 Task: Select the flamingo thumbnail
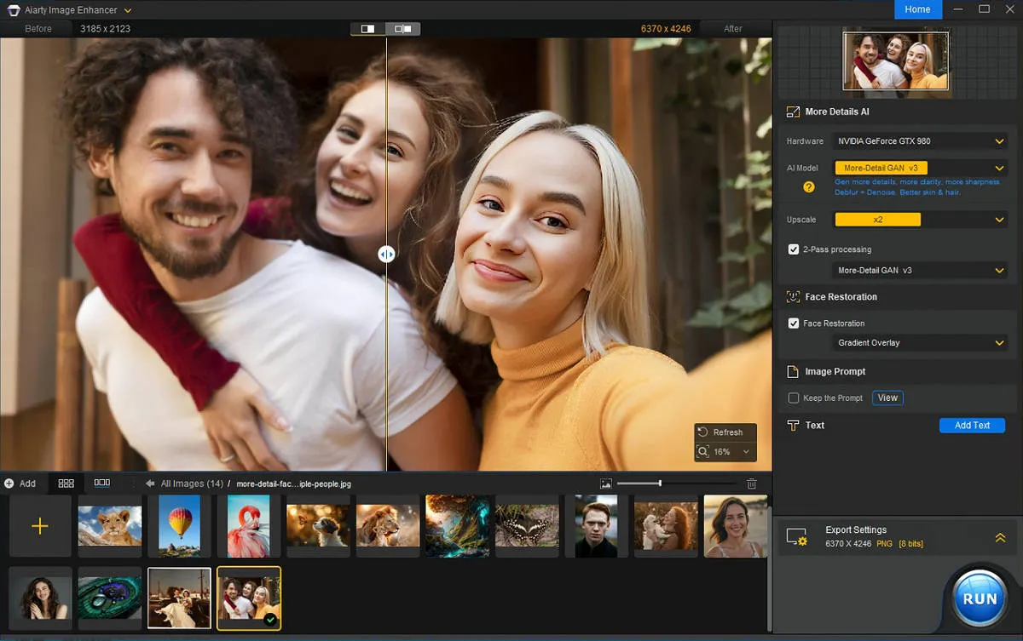(249, 526)
